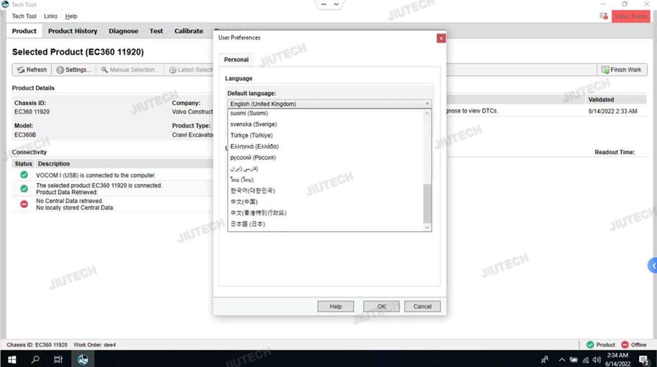
Task: Open Windows Start menu
Action: click(x=12, y=360)
